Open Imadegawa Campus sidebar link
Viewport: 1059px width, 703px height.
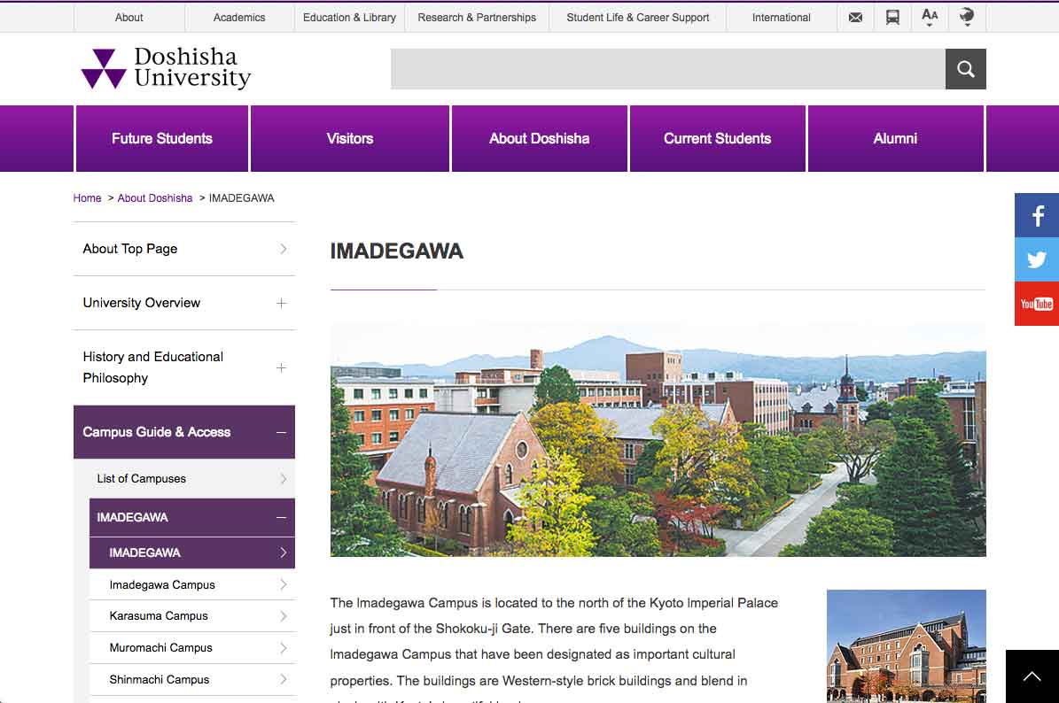pos(192,585)
